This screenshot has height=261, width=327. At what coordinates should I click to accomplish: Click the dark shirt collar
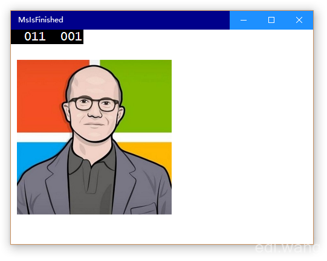92,161
